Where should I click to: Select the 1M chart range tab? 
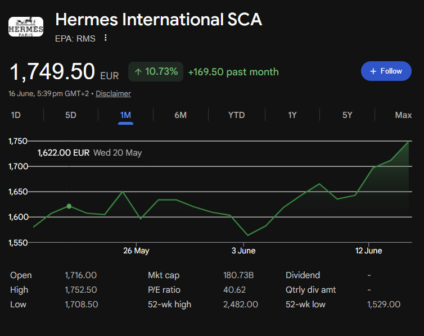(125, 116)
